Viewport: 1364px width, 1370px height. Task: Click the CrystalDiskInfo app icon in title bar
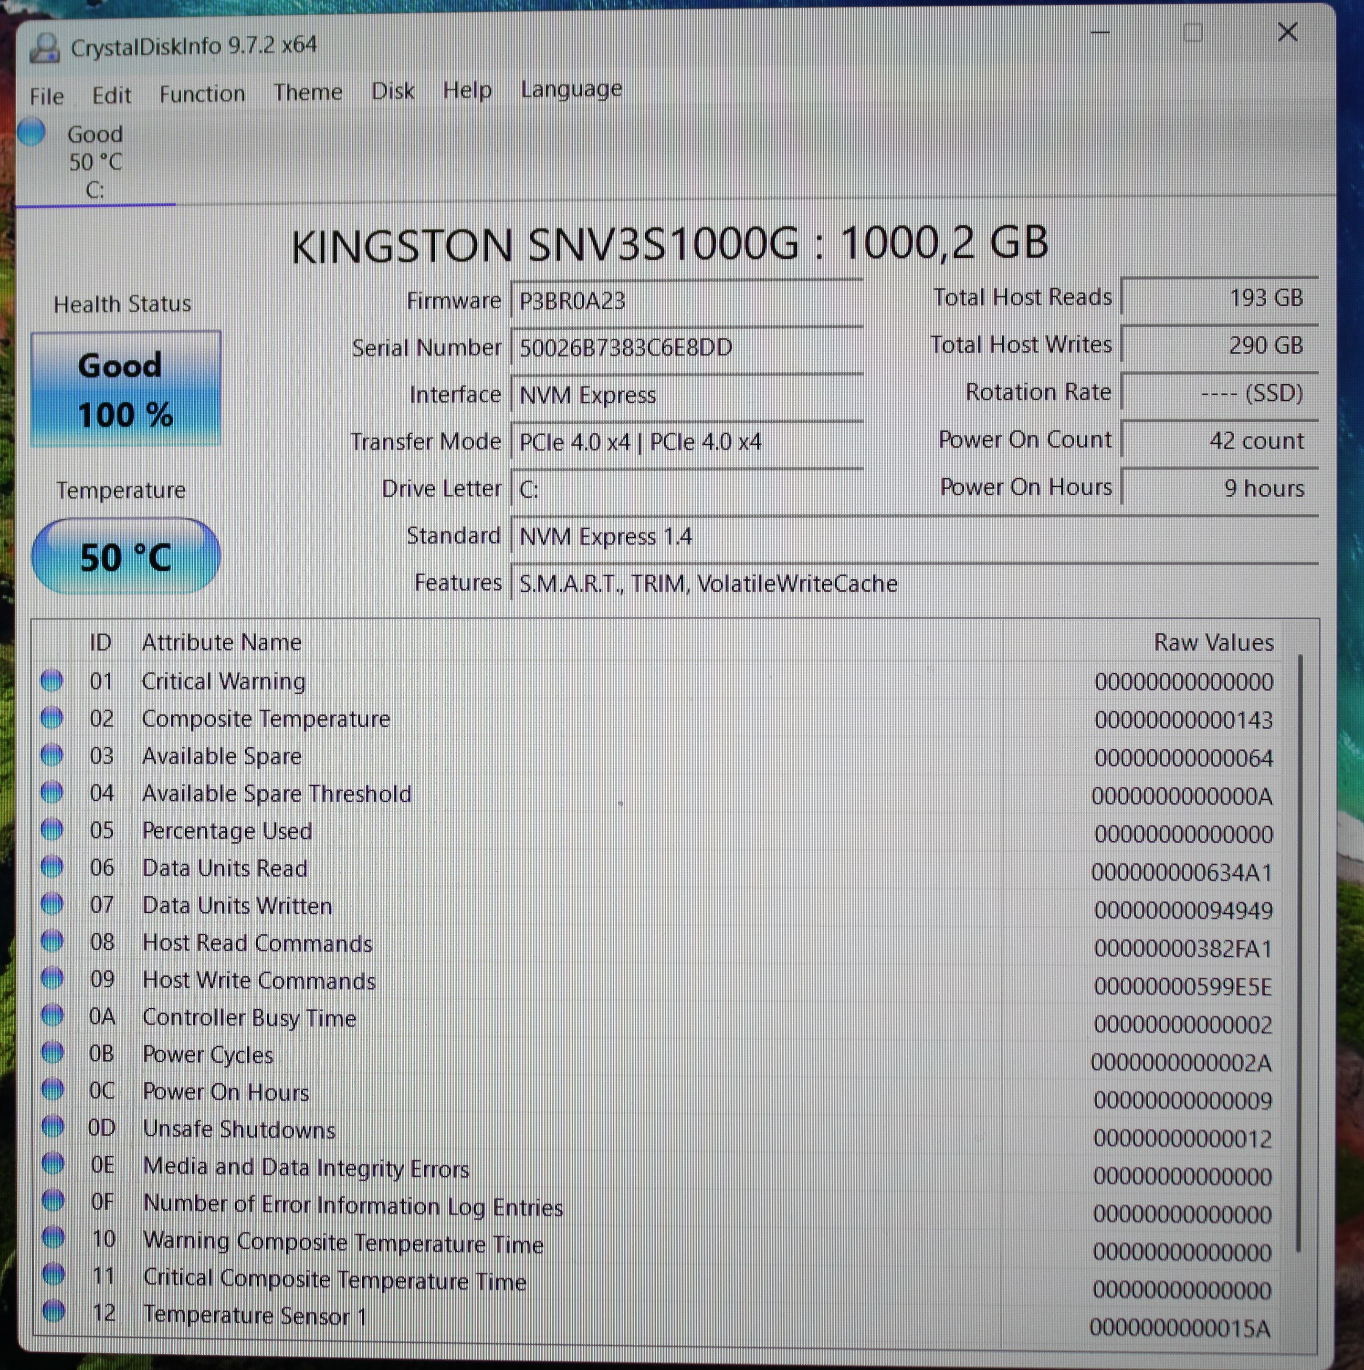[45, 48]
